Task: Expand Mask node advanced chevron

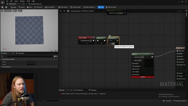Action: [x=101, y=43]
